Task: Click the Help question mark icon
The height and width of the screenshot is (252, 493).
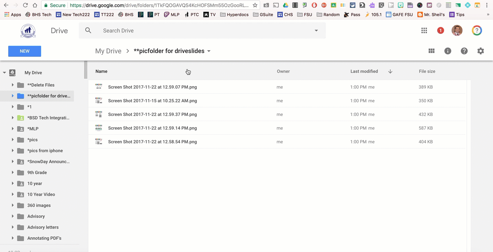Action: coord(464,51)
